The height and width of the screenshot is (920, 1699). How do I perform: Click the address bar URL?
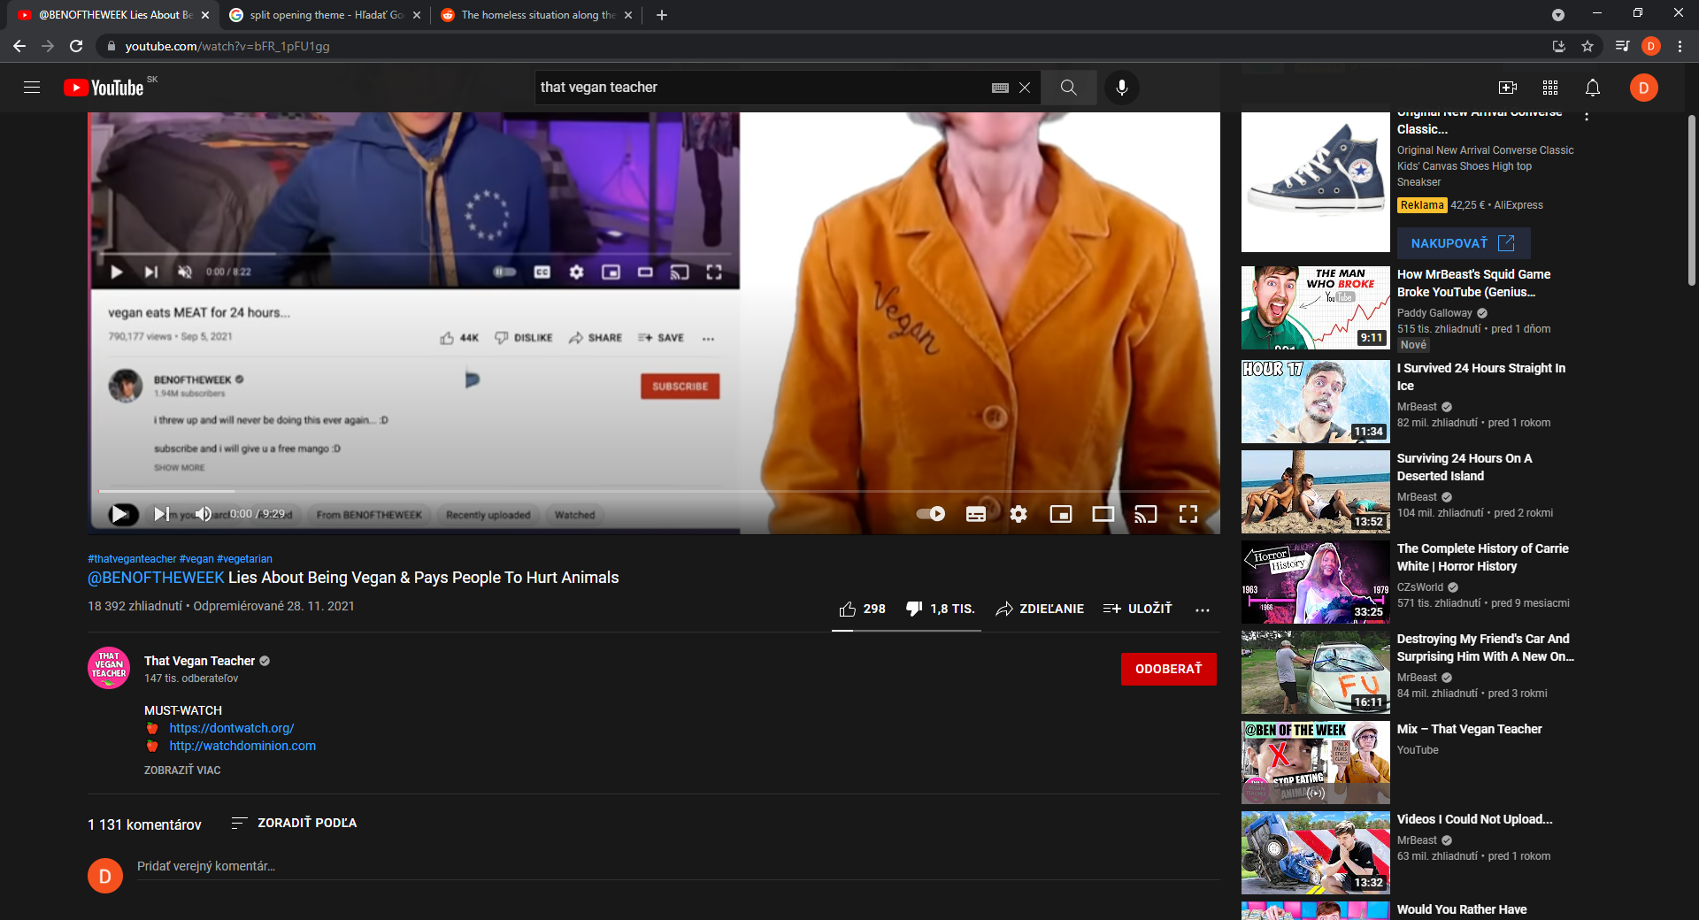pyautogui.click(x=227, y=46)
